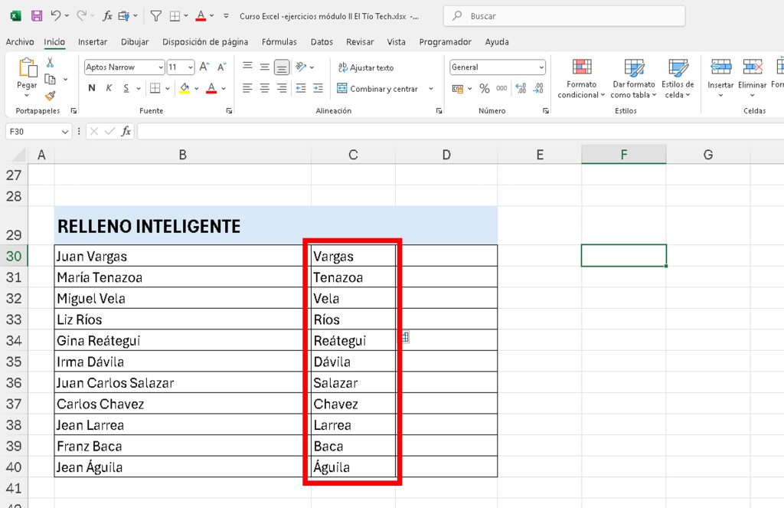
Task: Increase the number of decimal places
Action: [521, 89]
